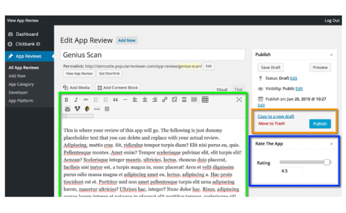
Task: Click the Rating slider handle
Action: (327, 162)
